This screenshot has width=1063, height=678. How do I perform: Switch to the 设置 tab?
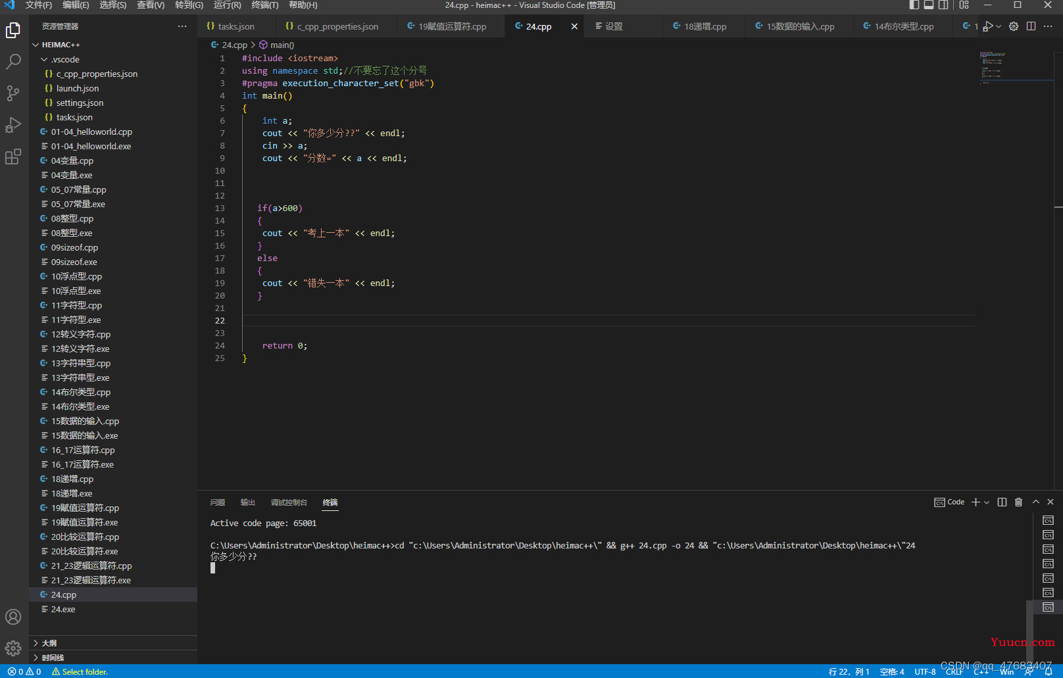coord(614,26)
